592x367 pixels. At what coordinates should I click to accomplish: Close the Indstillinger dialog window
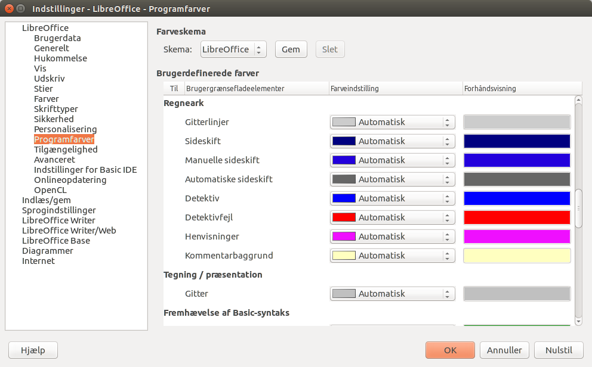(x=10, y=8)
